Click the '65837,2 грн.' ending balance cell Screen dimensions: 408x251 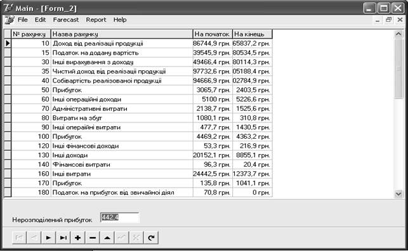tap(253, 43)
